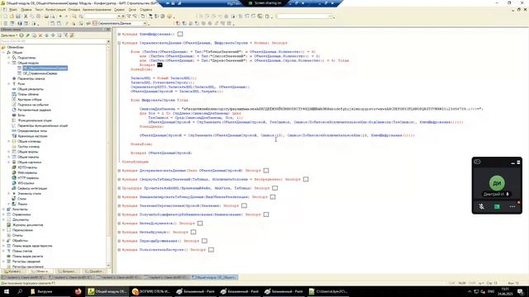Viewport: 529px width, 297px height.
Task: Expand the КлючШифрования function block
Action: click(119, 34)
